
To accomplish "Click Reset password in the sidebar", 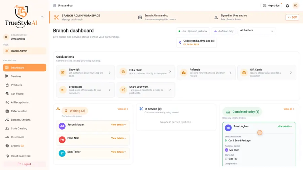I will click(25, 156).
